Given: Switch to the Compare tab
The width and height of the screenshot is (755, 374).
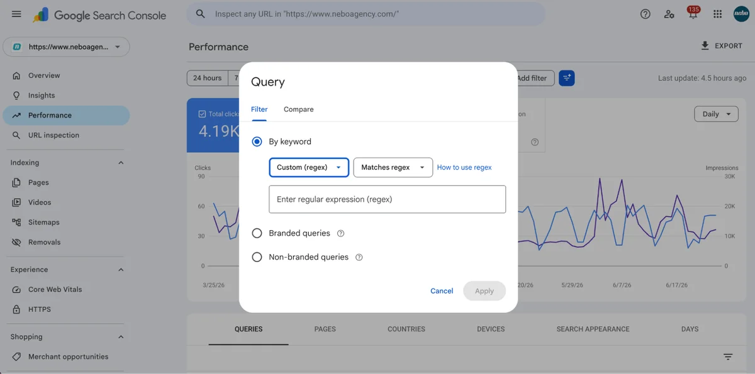Looking at the screenshot, I should click(x=298, y=109).
